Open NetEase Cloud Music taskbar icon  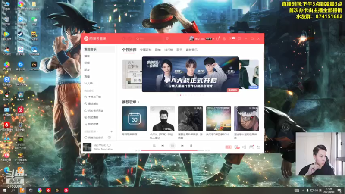click(x=66, y=190)
